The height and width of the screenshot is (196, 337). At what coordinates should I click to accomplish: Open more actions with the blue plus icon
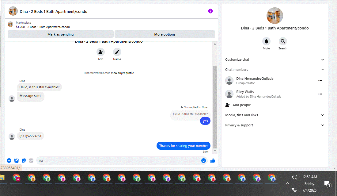[x=9, y=160]
